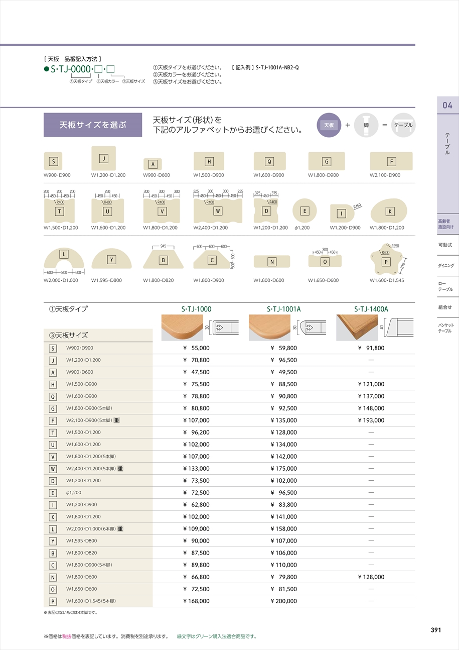This screenshot has height=650, width=459.
Task: Click the ¥ 47,500 price cell
Action: [x=196, y=372]
